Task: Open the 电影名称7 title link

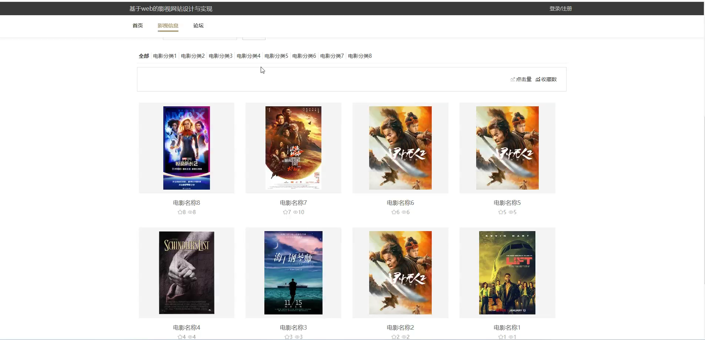Action: (x=293, y=203)
